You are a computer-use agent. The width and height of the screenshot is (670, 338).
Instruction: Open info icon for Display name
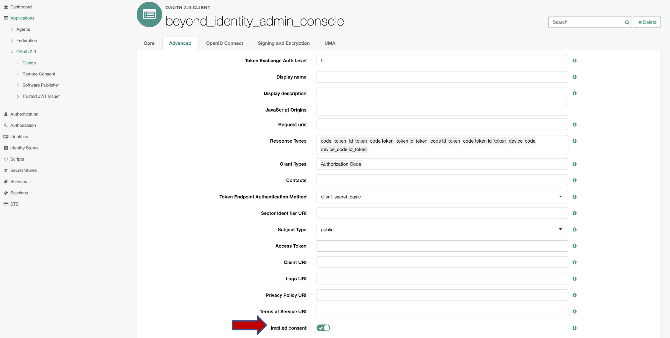574,77
